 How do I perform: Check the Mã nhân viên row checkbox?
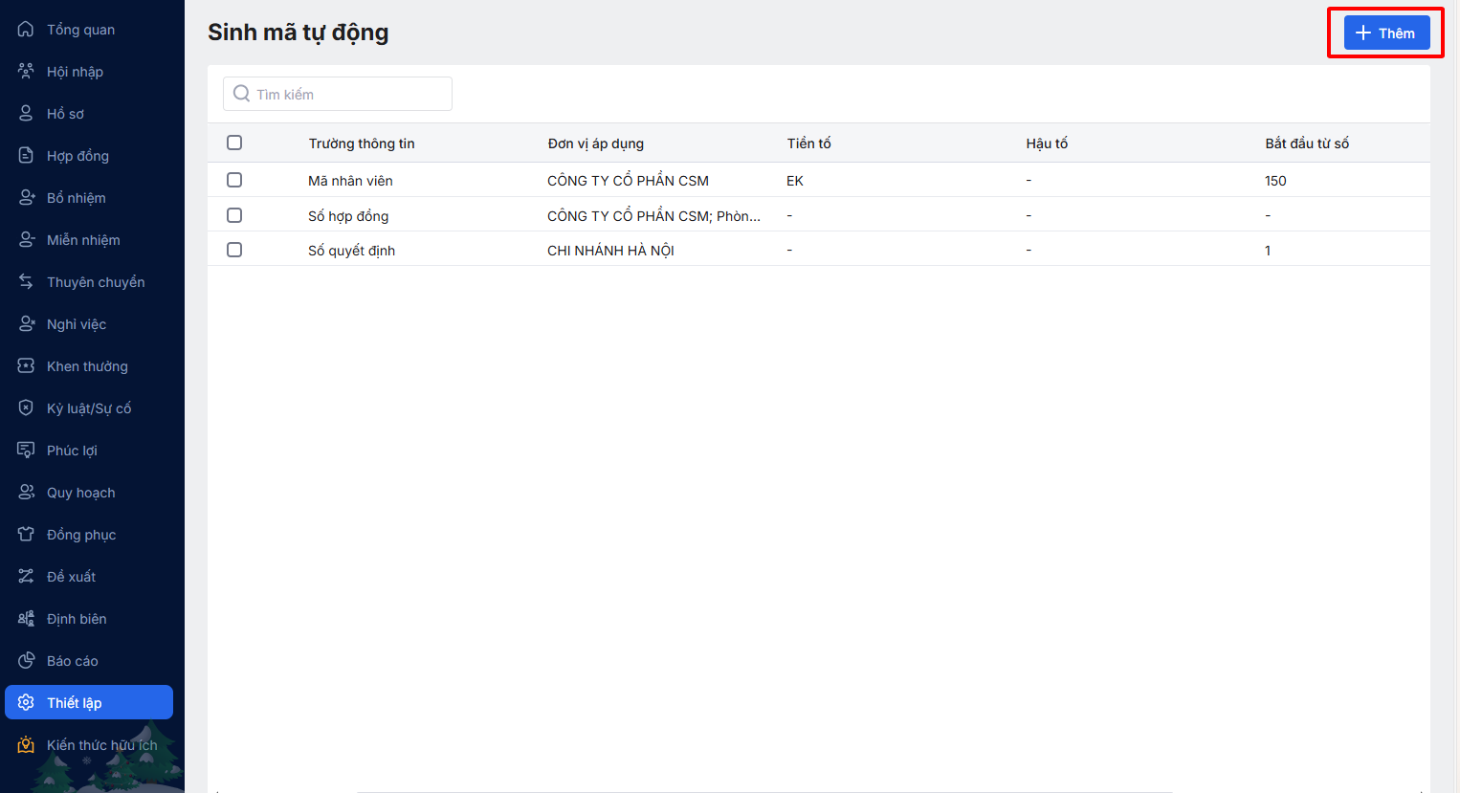234,180
